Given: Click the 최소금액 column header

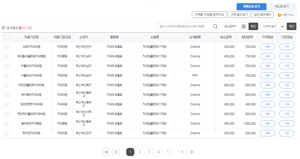Looking at the screenshot, I should click(x=226, y=37).
